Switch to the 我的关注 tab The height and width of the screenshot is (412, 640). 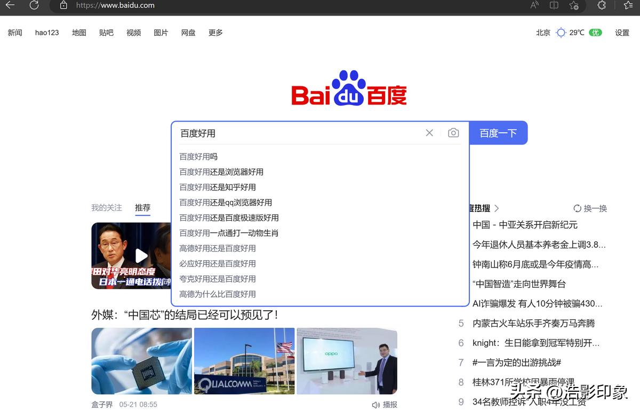pyautogui.click(x=106, y=207)
